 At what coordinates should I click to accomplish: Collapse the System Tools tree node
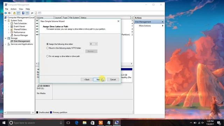coord(6,20)
